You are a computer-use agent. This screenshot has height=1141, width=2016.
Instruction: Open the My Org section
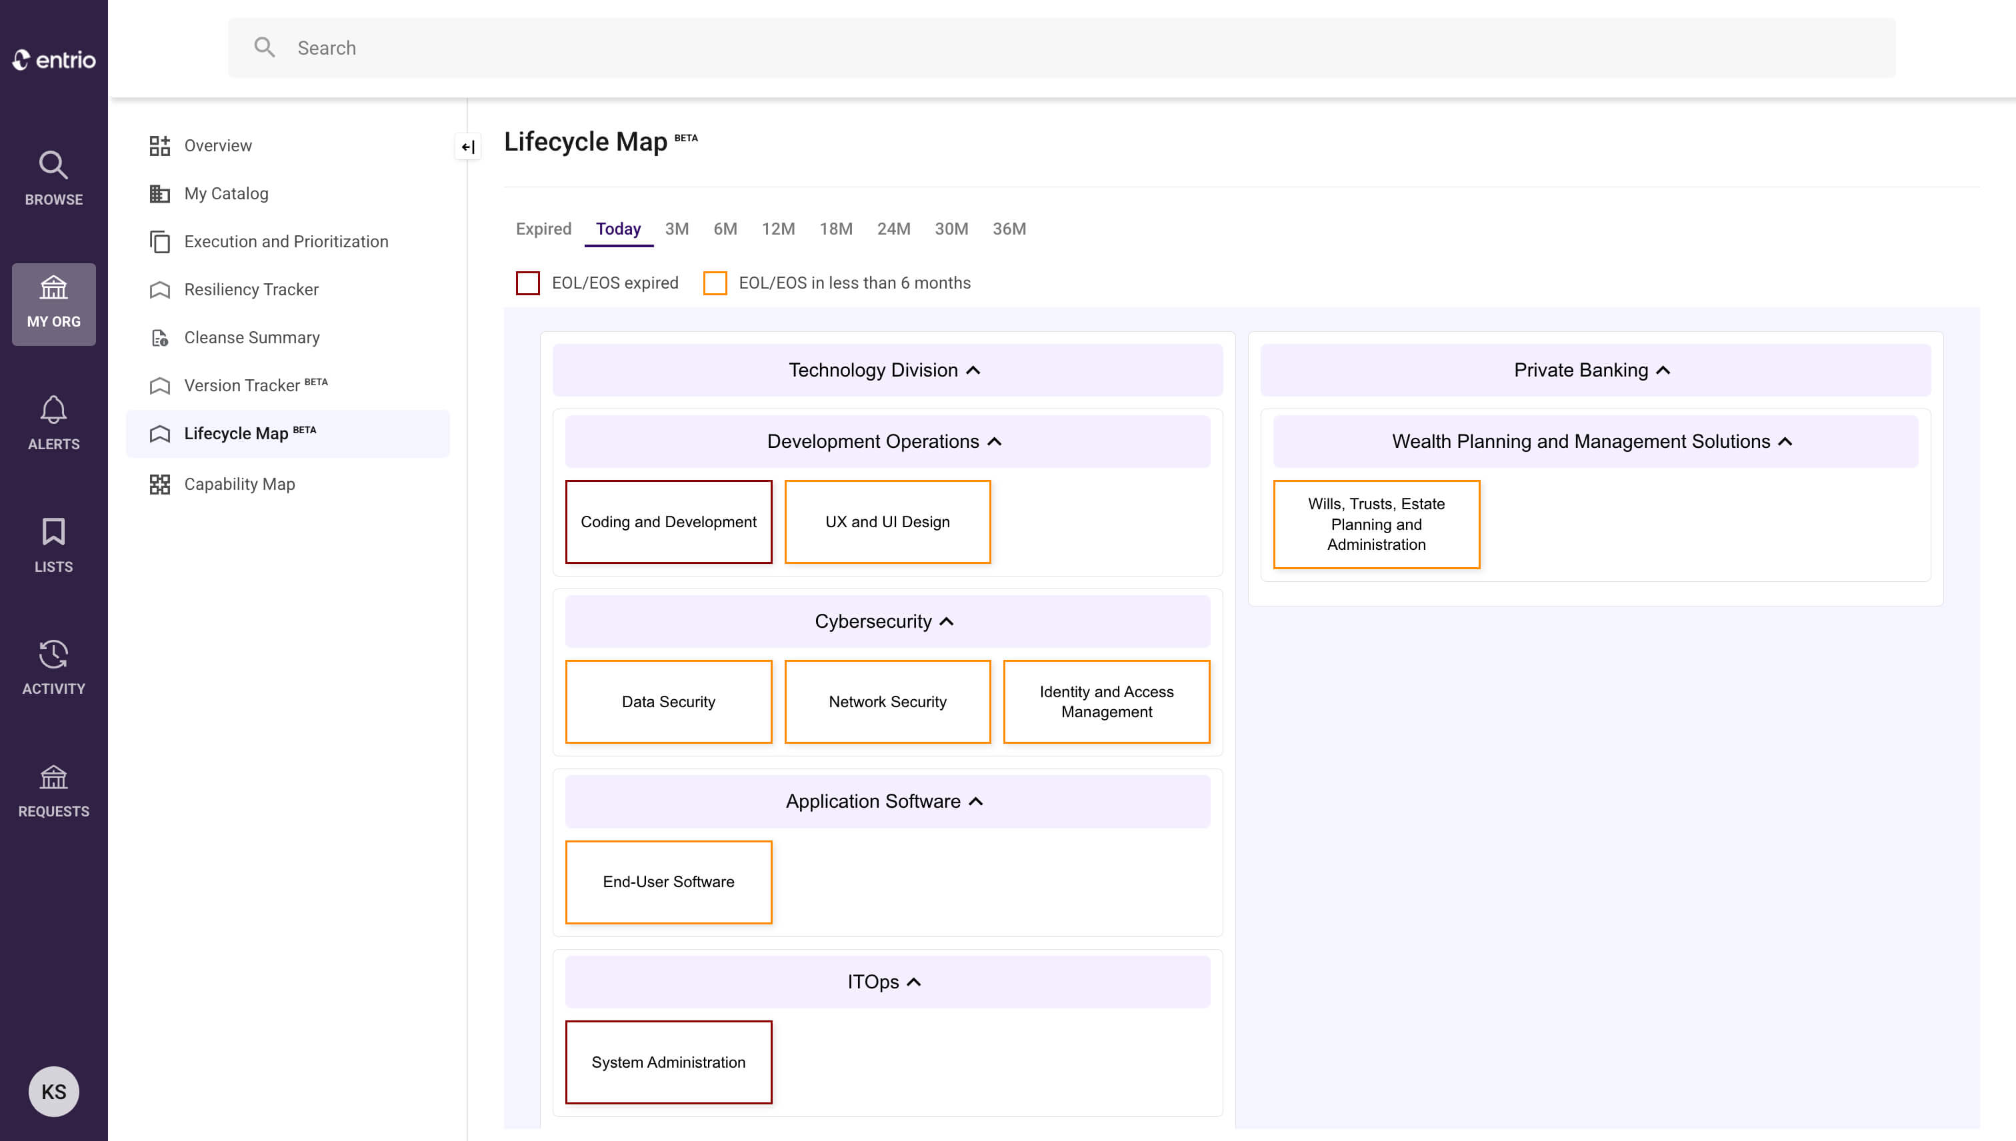point(53,304)
